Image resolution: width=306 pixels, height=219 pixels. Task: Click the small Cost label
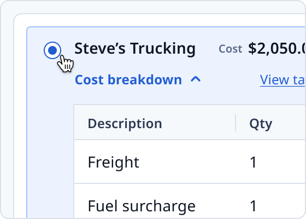click(x=231, y=49)
